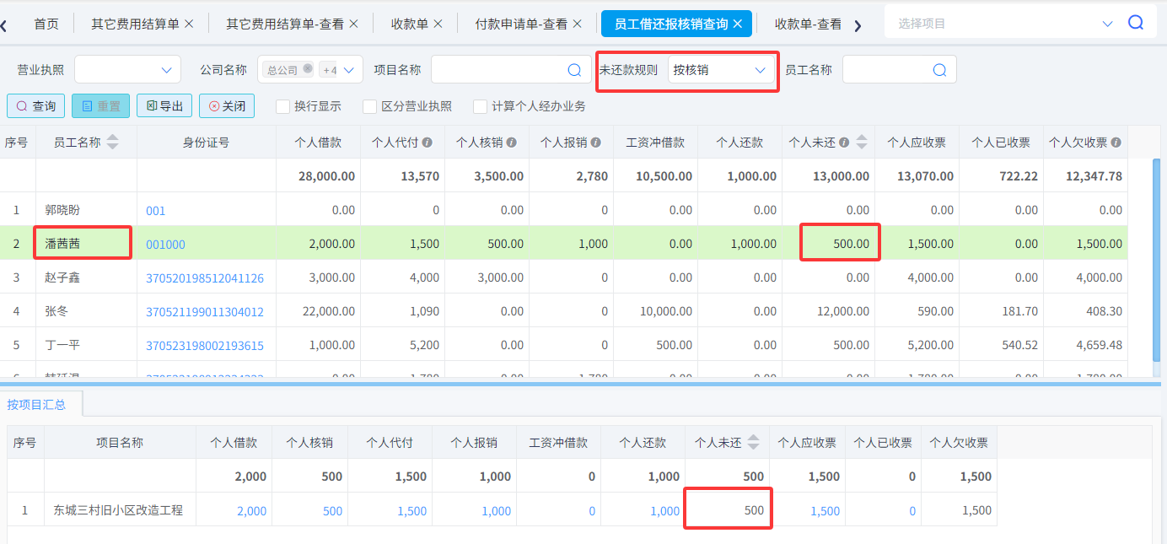Select the 按项目汇总 tab
The height and width of the screenshot is (544, 1167).
[36, 405]
